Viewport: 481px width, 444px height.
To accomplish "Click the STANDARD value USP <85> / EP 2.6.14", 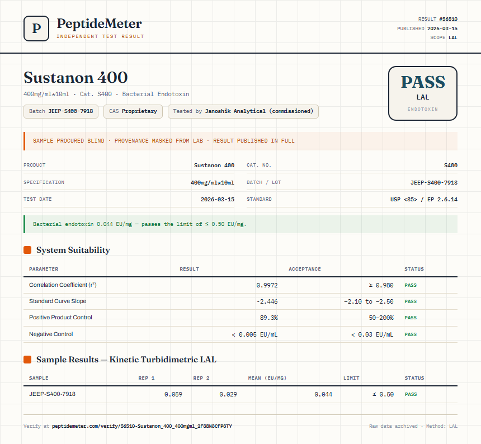I will [x=423, y=199].
